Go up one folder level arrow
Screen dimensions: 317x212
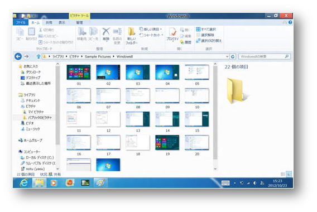tap(38, 56)
